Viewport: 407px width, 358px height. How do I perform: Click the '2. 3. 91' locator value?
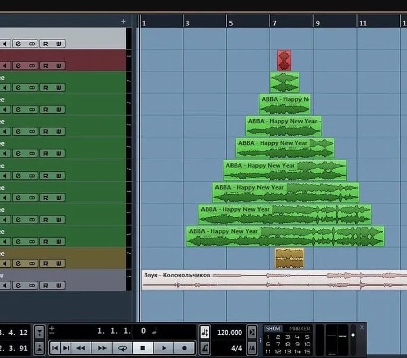coord(14,348)
